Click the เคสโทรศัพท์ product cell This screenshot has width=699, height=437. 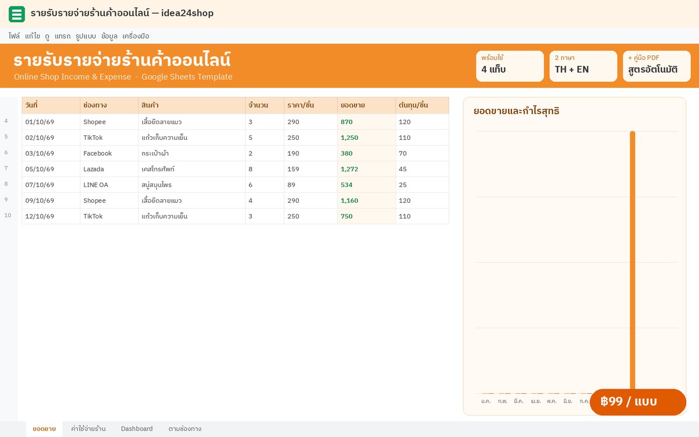pos(192,169)
